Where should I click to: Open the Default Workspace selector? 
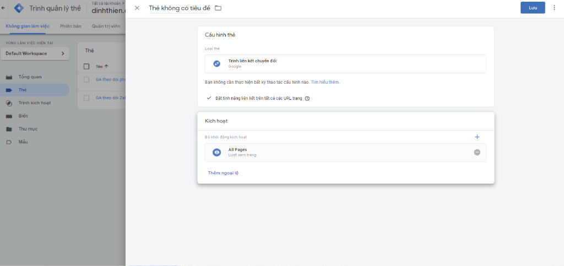(35, 53)
